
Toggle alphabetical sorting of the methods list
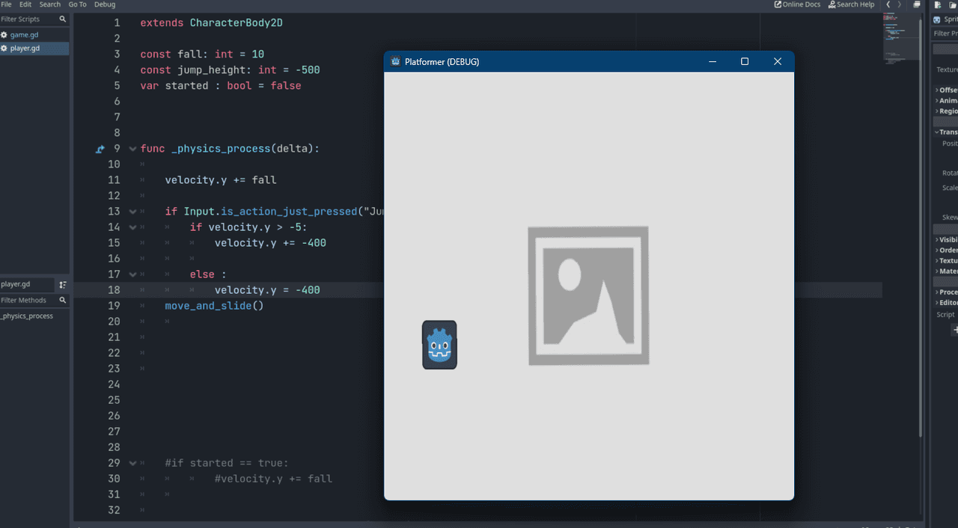tap(63, 284)
